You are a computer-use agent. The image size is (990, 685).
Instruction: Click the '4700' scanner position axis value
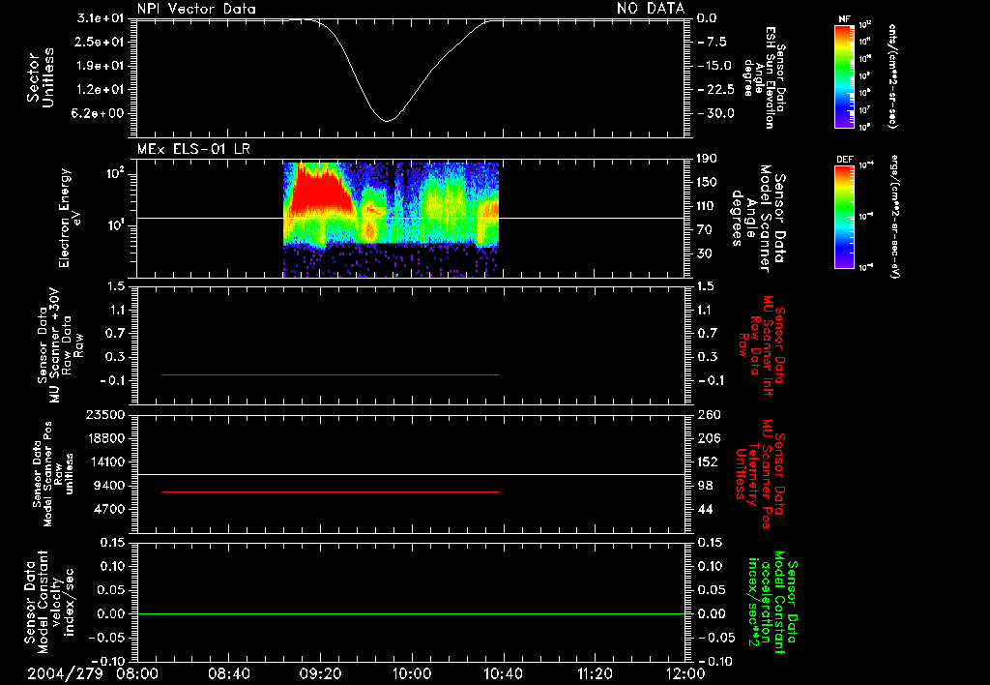tap(108, 509)
